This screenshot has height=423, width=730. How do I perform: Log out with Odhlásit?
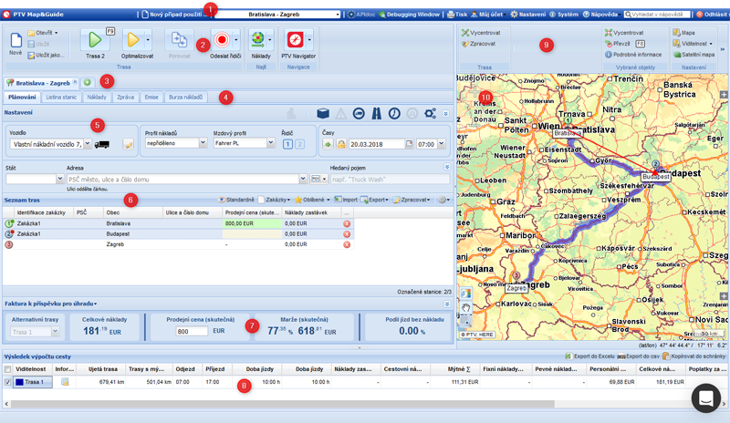pos(713,15)
